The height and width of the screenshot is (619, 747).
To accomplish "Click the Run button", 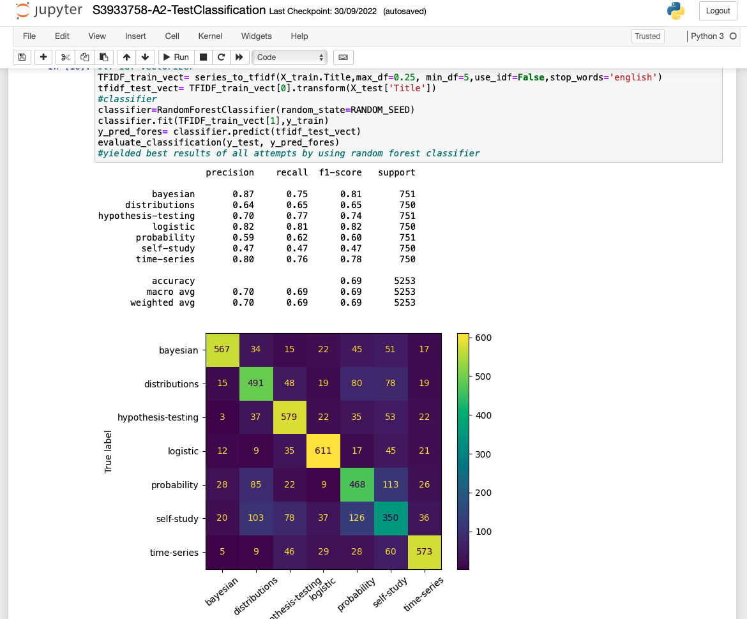I will click(176, 57).
